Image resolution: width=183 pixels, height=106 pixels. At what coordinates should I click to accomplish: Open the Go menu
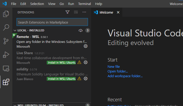tap(62, 4)
